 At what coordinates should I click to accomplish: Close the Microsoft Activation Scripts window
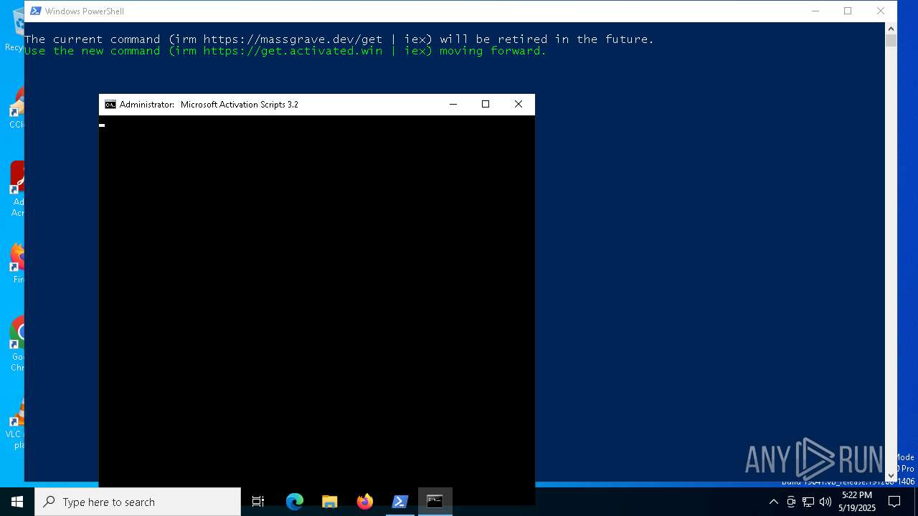pyautogui.click(x=519, y=105)
